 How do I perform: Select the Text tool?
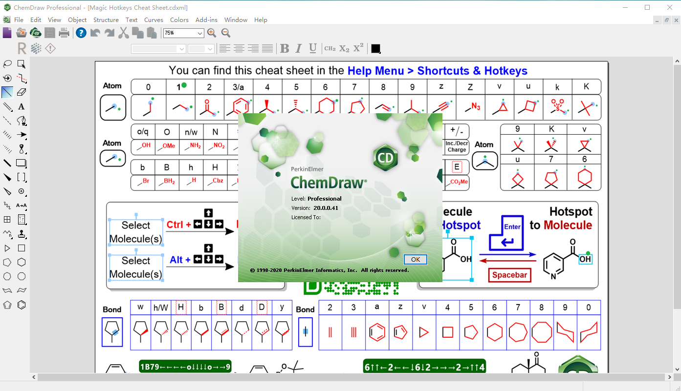pyautogui.click(x=22, y=106)
